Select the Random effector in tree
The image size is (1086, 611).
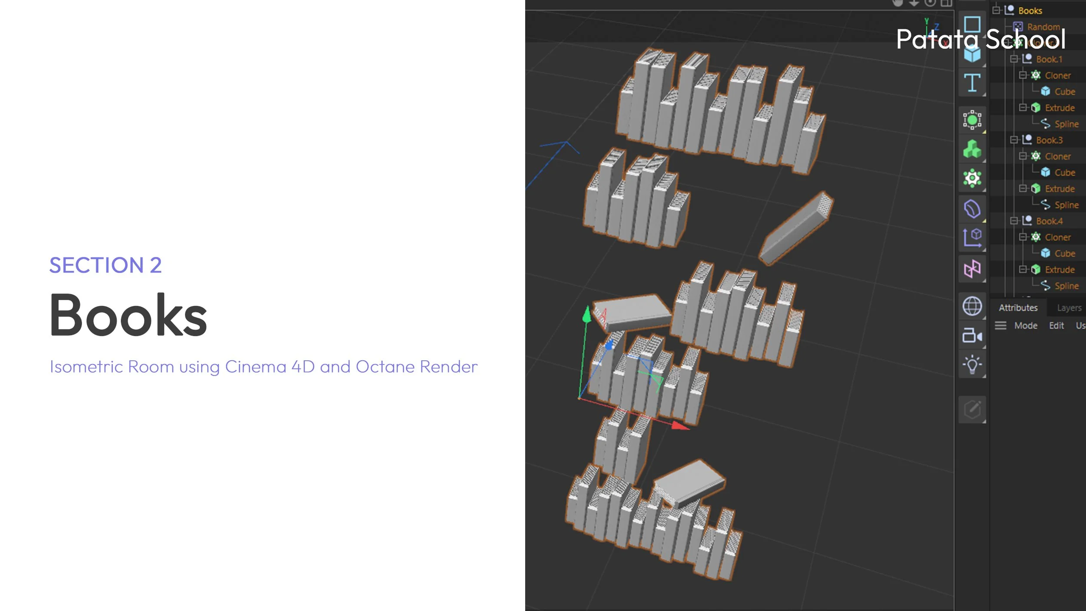pyautogui.click(x=1043, y=27)
